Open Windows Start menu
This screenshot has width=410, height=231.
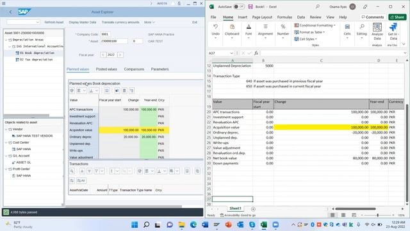tap(135, 225)
